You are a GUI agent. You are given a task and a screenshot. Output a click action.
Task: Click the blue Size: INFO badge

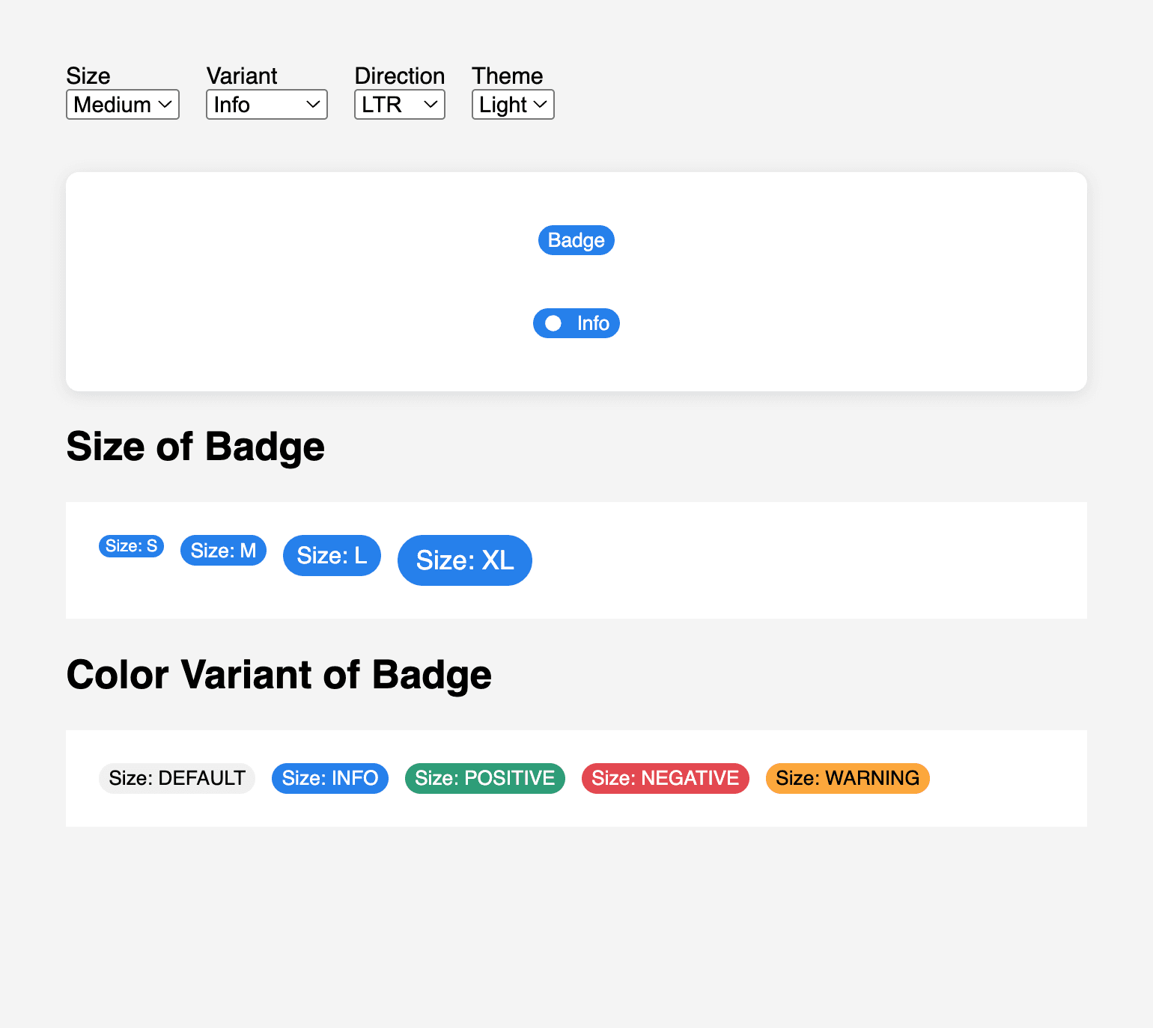tap(329, 778)
